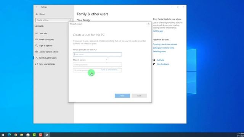The height and width of the screenshot is (137, 244).
Task: Minimize the Settings window
Action: 172,7
